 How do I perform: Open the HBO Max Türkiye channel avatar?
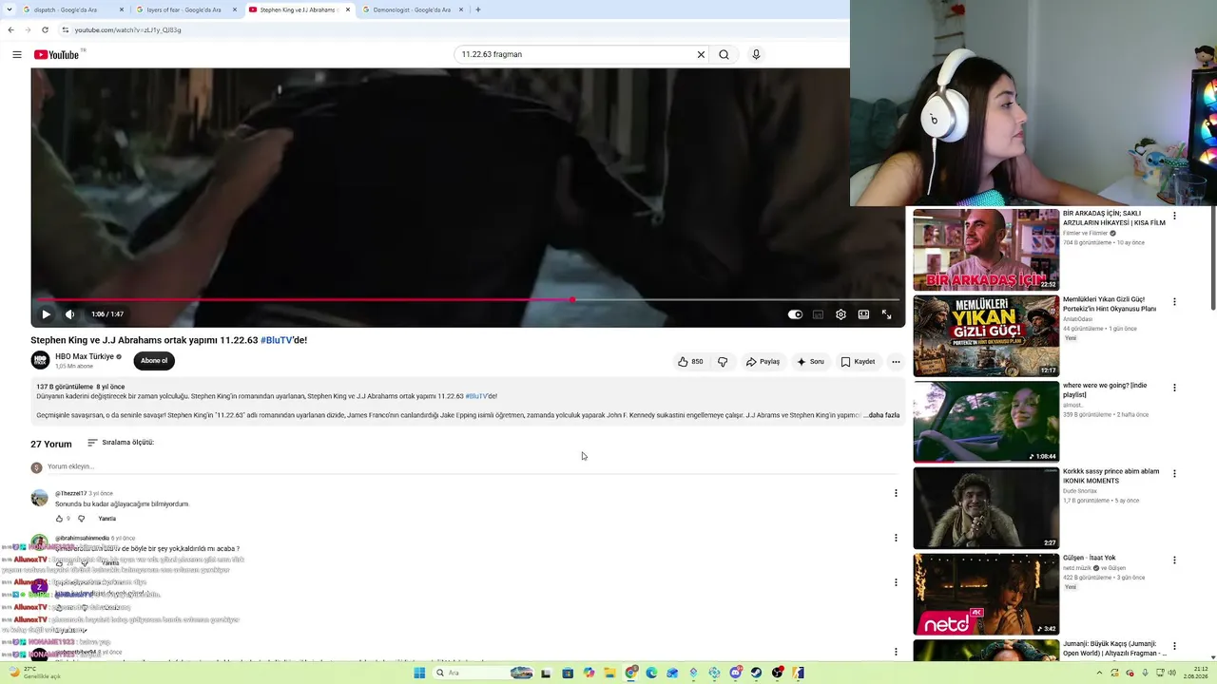click(x=40, y=360)
